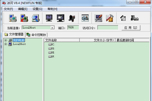Click the add host computers icon
The image size is (152, 101).
[13, 18]
